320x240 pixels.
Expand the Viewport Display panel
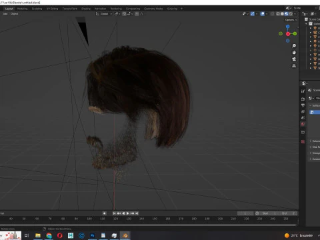[x=315, y=153]
